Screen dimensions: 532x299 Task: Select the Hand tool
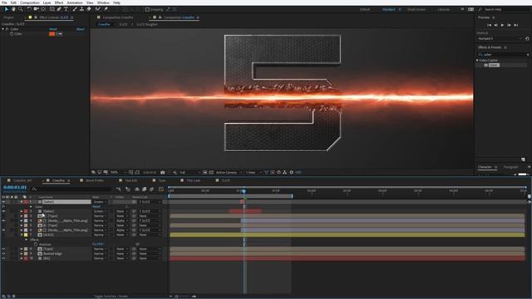point(13,9)
